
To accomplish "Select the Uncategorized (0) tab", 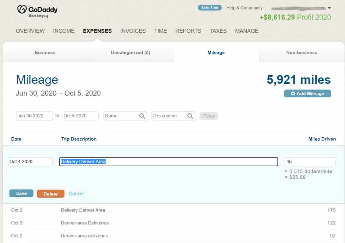I will point(130,53).
